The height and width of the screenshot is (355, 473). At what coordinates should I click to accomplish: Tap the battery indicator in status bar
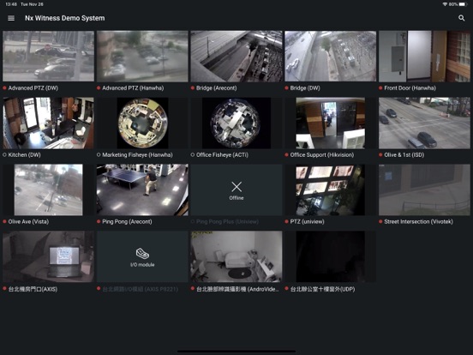coord(463,4)
